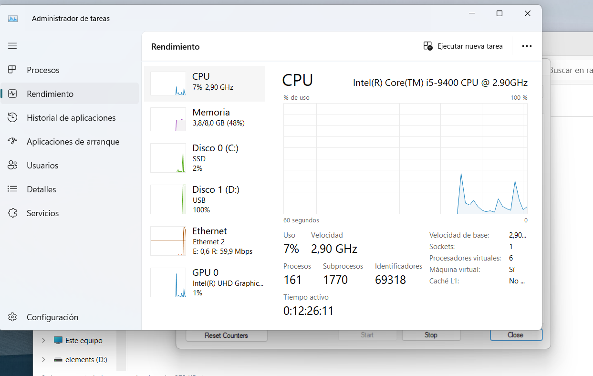This screenshot has height=376, width=593.
Task: Open Historial de aplicaciones icon
Action: click(x=12, y=118)
